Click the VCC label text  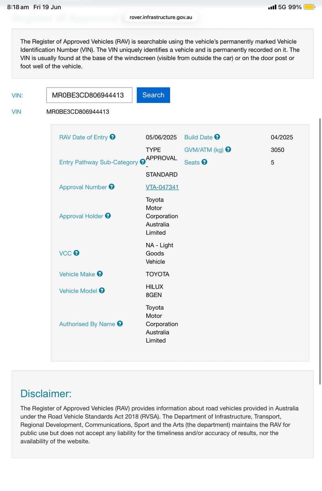pos(65,253)
